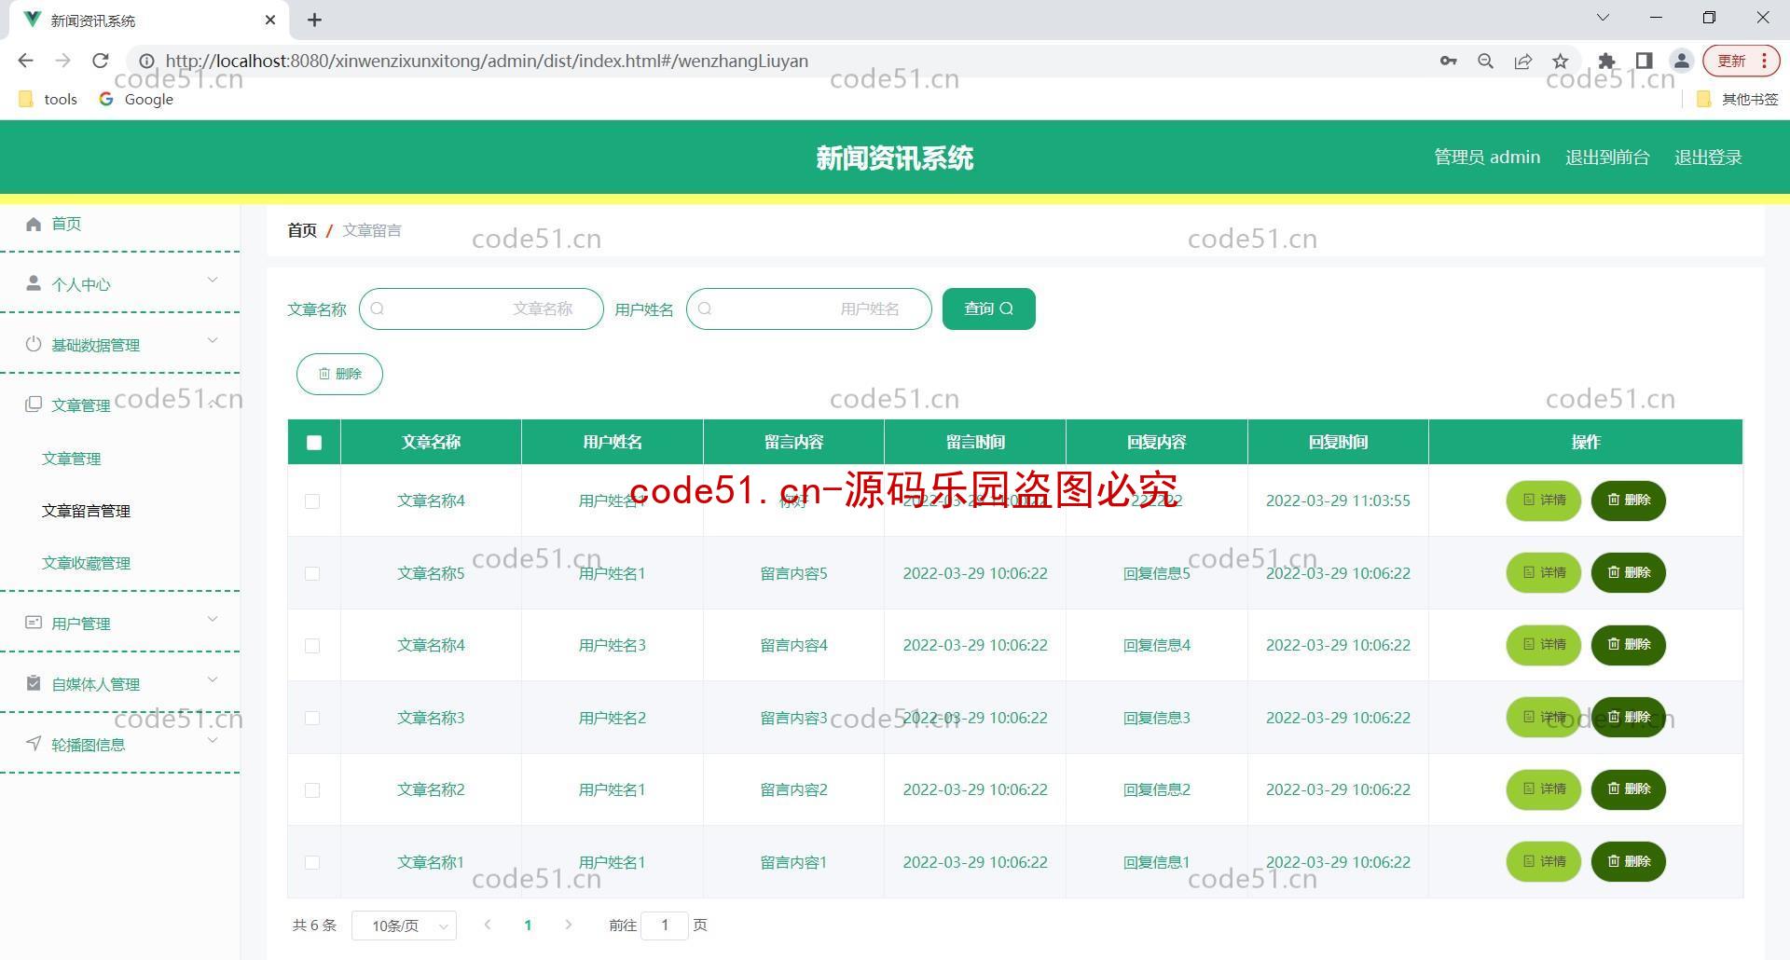This screenshot has height=960, width=1790.
Task: Click the next page arrow in pagination
Action: coord(569,925)
